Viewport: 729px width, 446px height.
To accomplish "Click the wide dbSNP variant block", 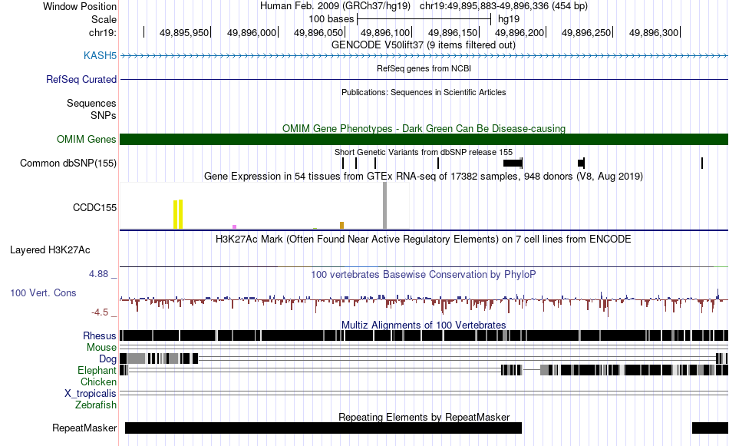I will (x=513, y=164).
